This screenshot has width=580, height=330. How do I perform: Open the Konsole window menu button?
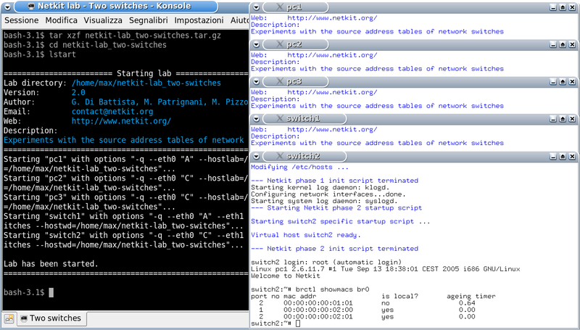point(7,7)
